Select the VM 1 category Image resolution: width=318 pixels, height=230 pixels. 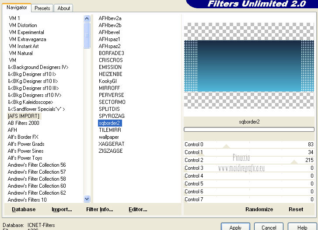tap(14, 18)
